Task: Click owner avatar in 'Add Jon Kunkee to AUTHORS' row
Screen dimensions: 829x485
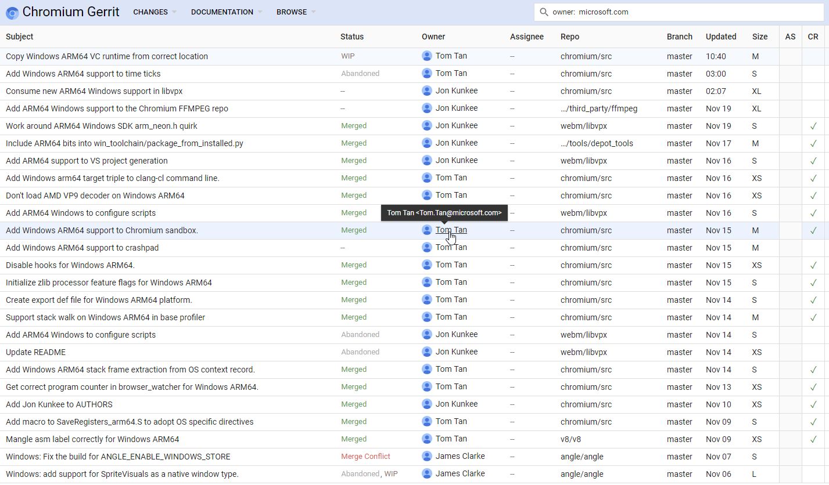Action: click(427, 404)
